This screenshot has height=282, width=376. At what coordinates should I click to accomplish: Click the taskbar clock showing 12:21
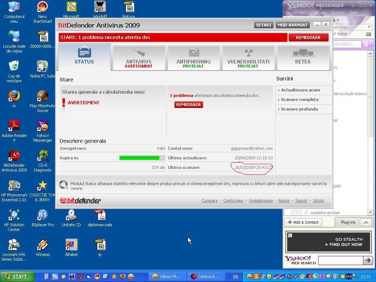pyautogui.click(x=366, y=277)
